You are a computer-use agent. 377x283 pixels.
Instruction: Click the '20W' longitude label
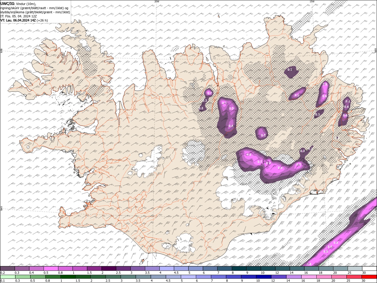[x=157, y=1]
